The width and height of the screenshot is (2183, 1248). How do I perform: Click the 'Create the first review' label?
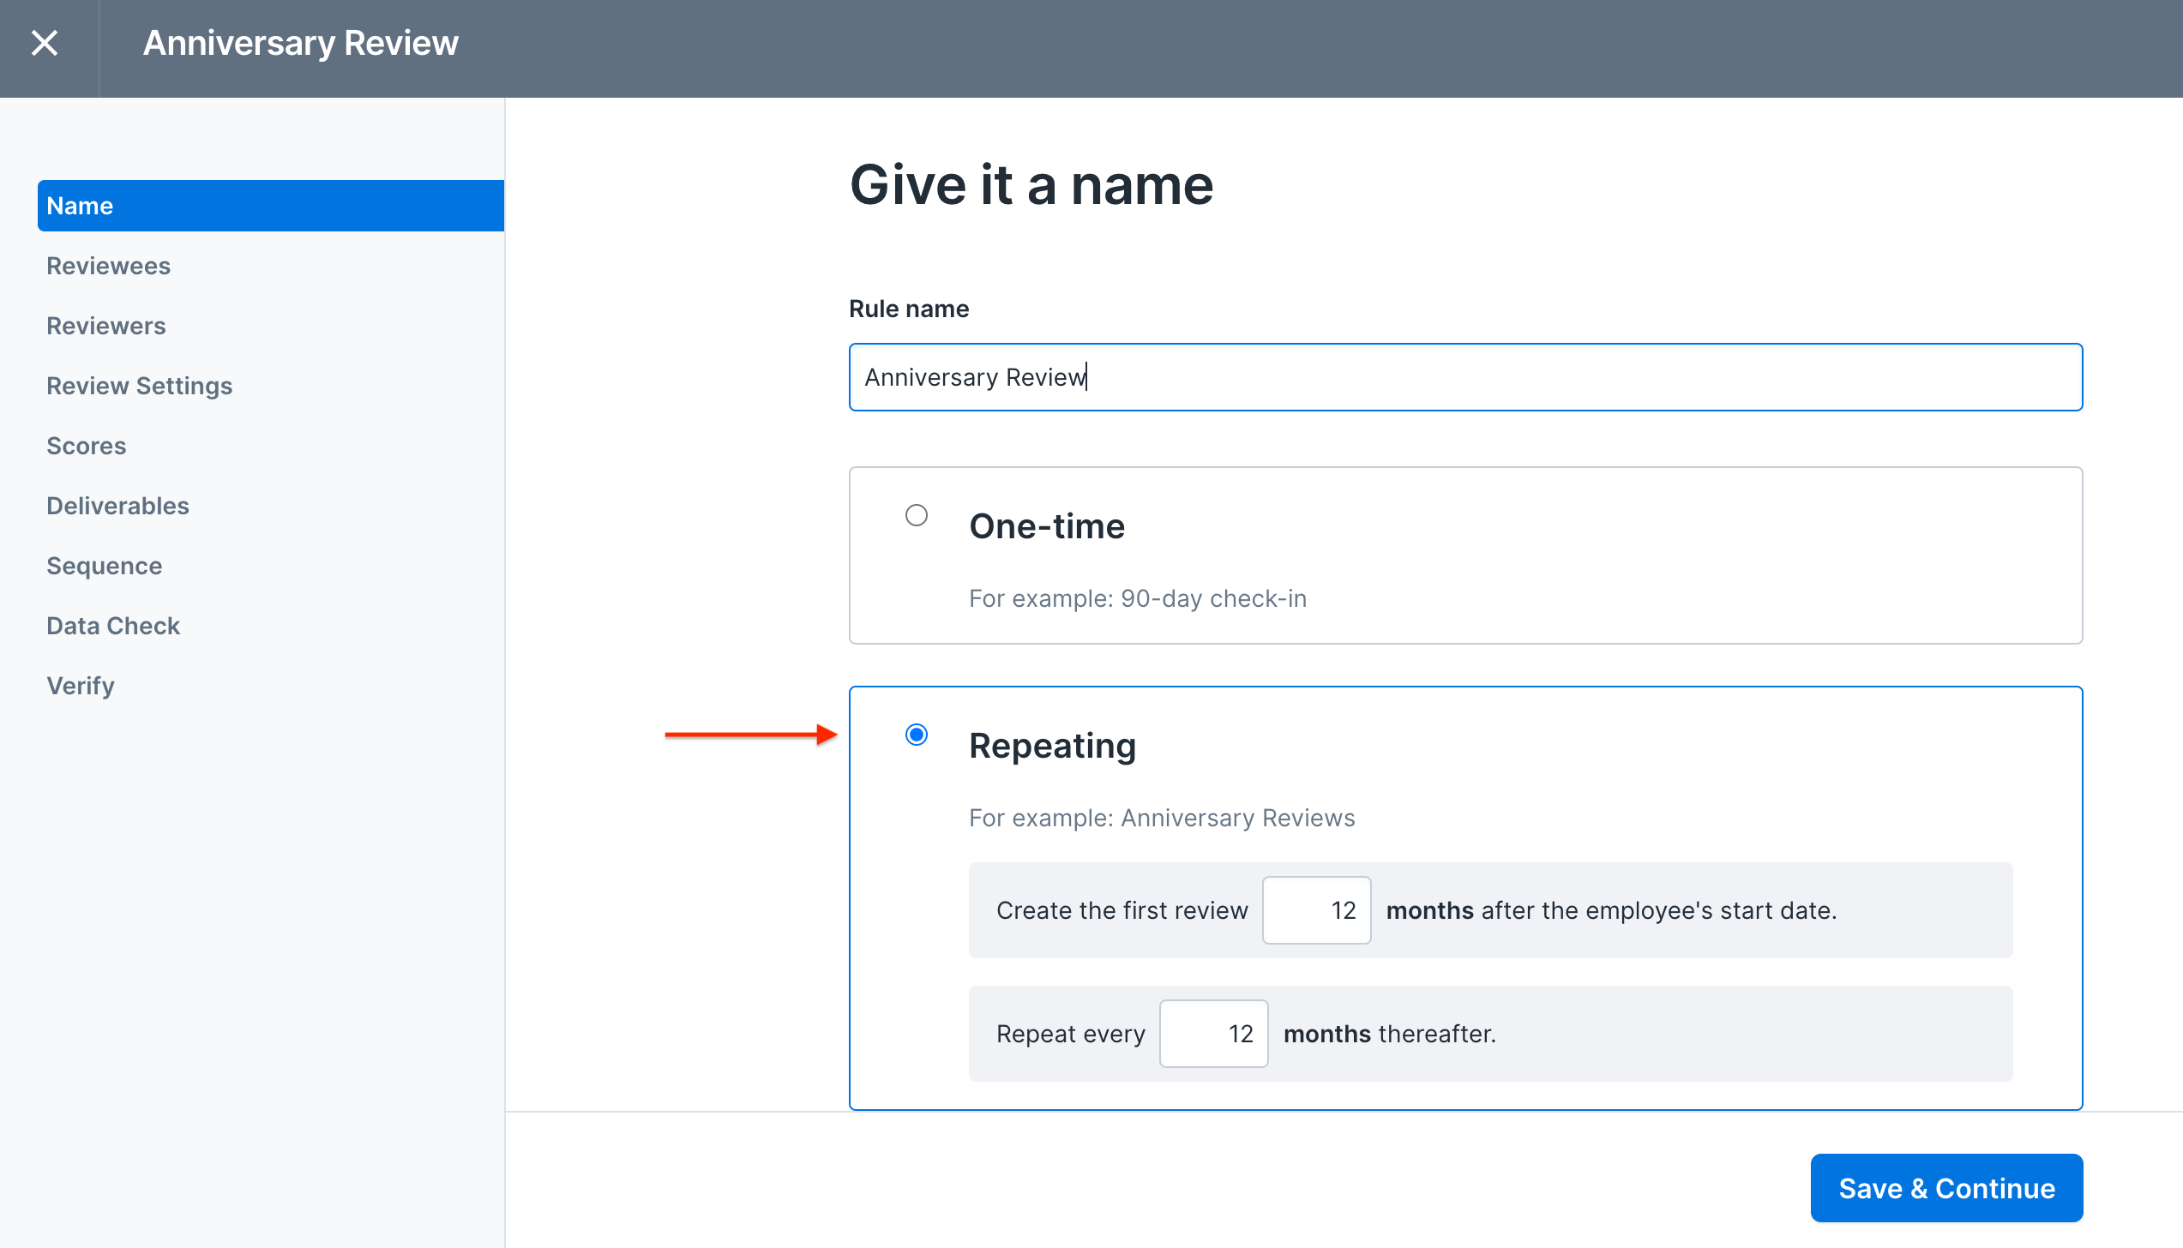(1122, 910)
